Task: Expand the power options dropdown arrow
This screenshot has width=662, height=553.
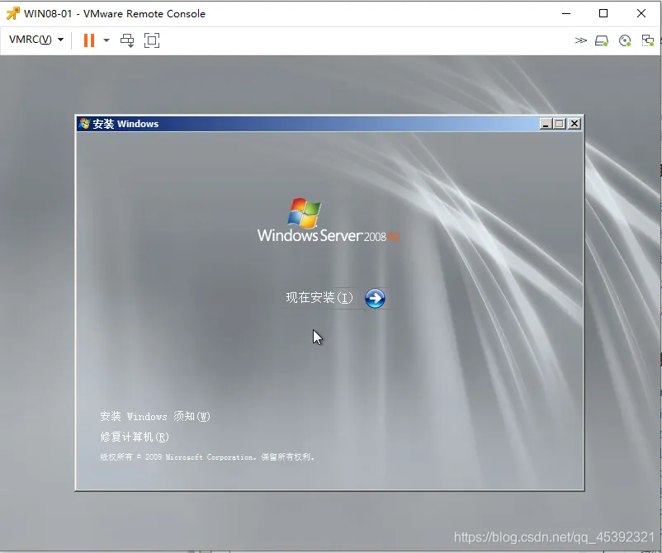Action: [106, 40]
